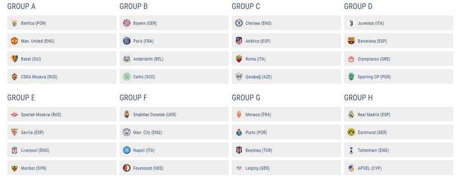Click the Barcelona crest icon

coord(351,41)
